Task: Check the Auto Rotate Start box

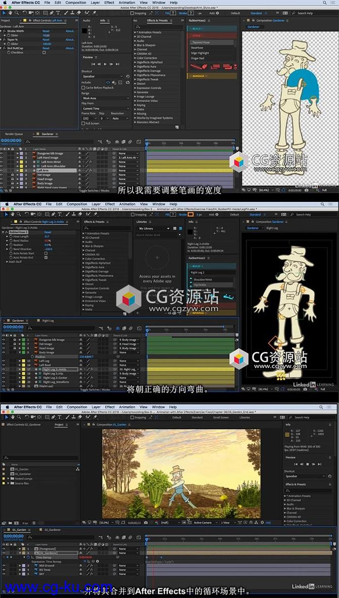Action: point(46,253)
